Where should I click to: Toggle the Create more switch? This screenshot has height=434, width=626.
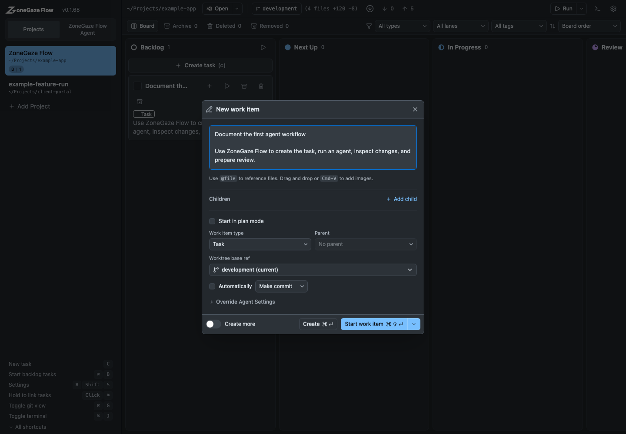[213, 324]
